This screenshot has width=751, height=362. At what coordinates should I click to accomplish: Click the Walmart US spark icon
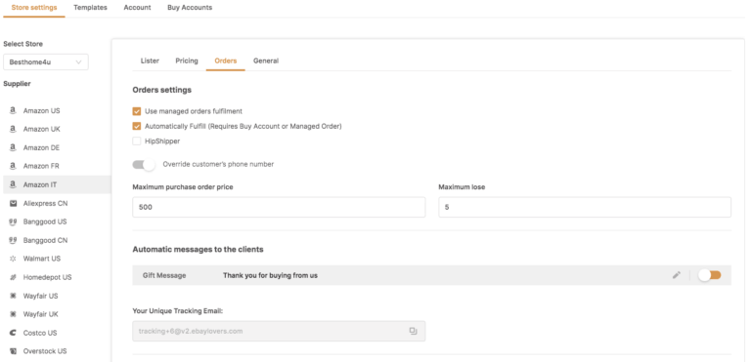[x=13, y=259]
